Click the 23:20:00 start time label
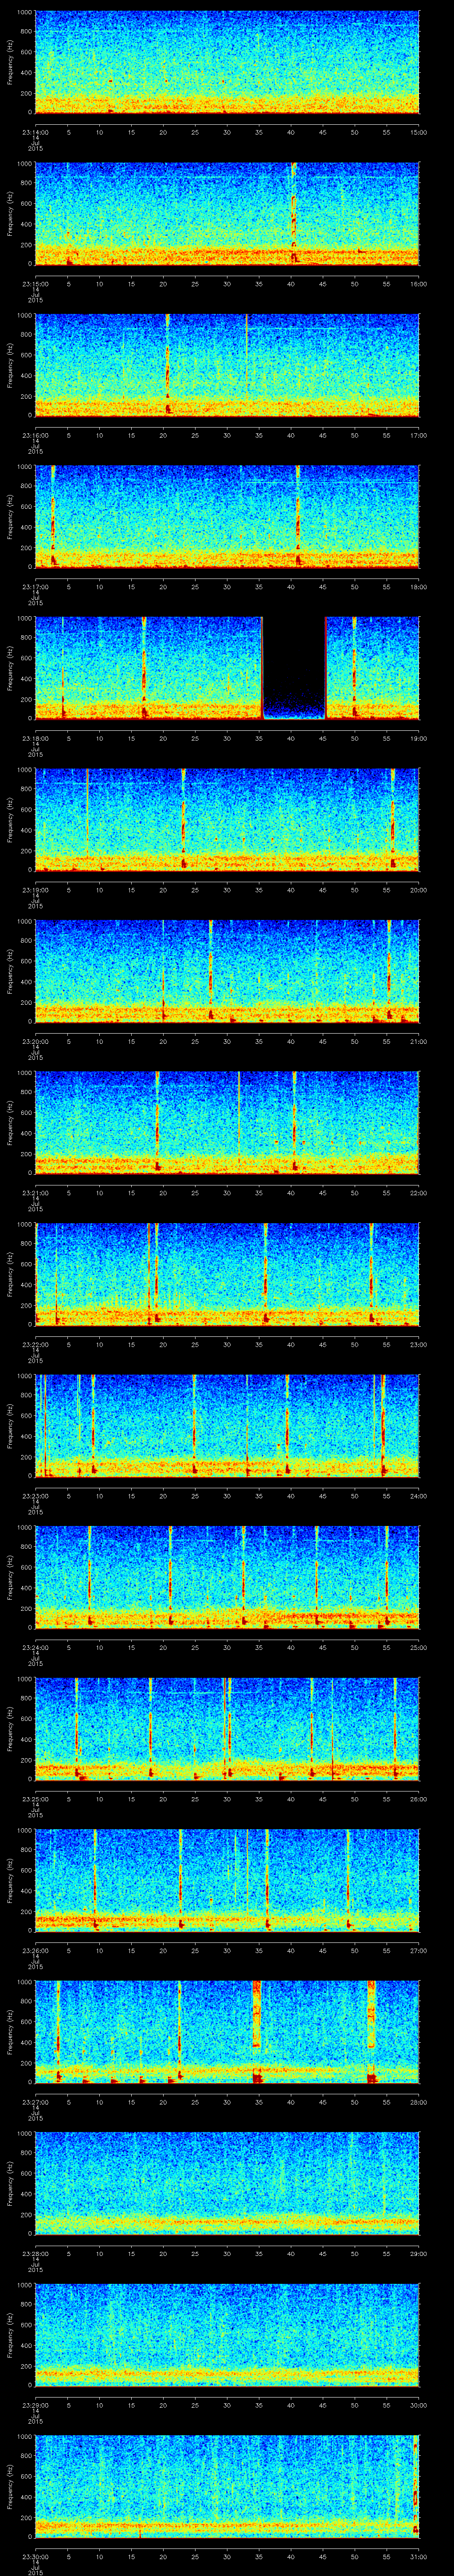The height and width of the screenshot is (2576, 454). tap(35, 1041)
